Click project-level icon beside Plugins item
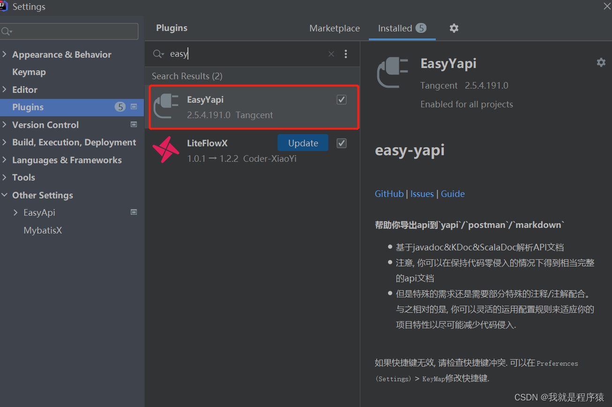 tap(134, 107)
